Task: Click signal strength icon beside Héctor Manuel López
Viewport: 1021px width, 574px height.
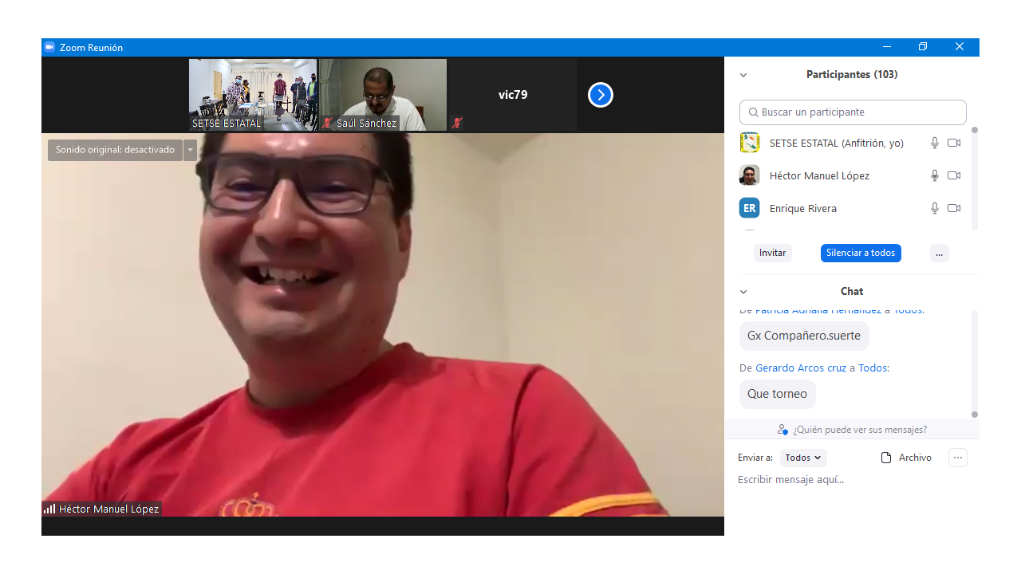Action: (49, 509)
